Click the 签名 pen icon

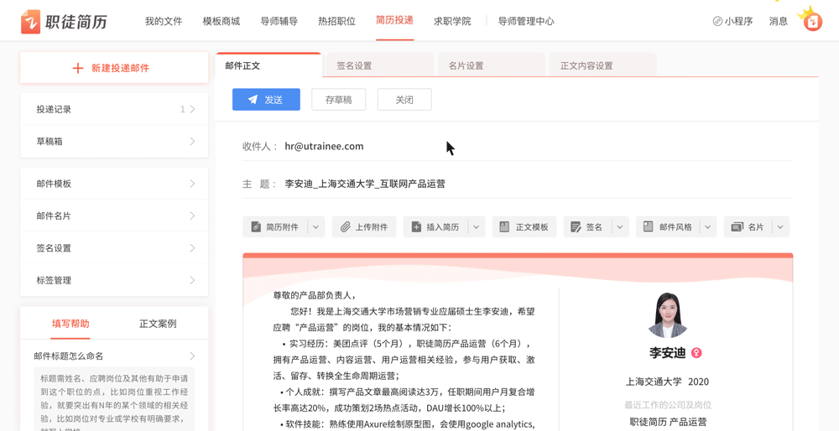576,226
